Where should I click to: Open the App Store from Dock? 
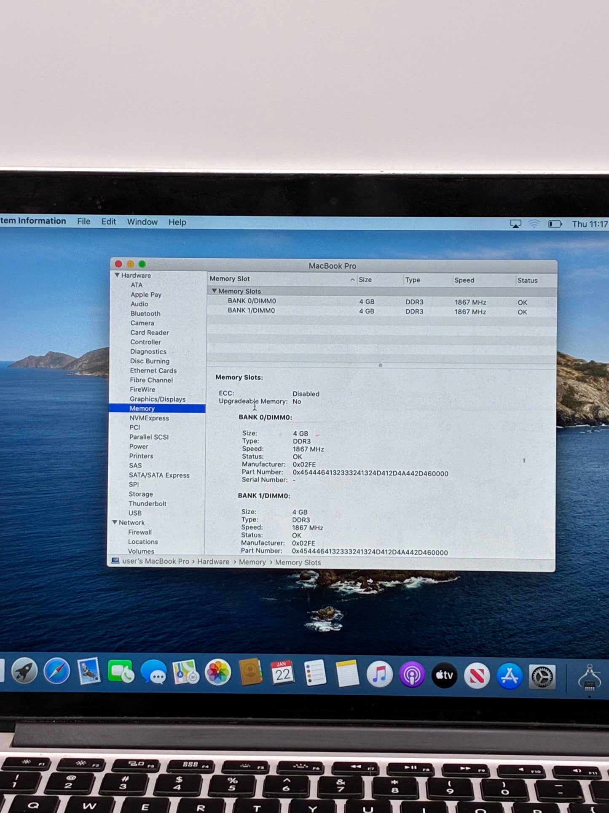[x=509, y=676]
